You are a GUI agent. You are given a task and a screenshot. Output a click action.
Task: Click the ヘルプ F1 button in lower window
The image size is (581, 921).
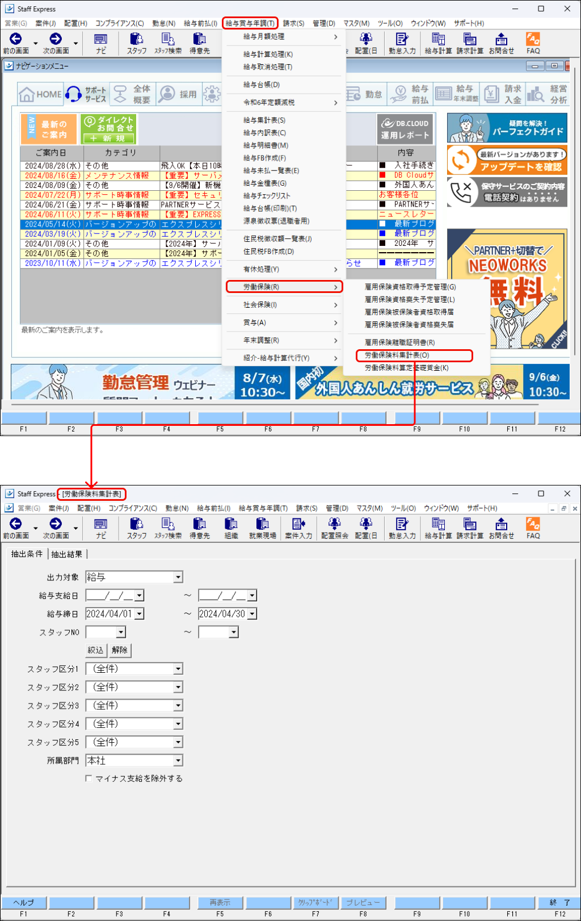pyautogui.click(x=23, y=902)
